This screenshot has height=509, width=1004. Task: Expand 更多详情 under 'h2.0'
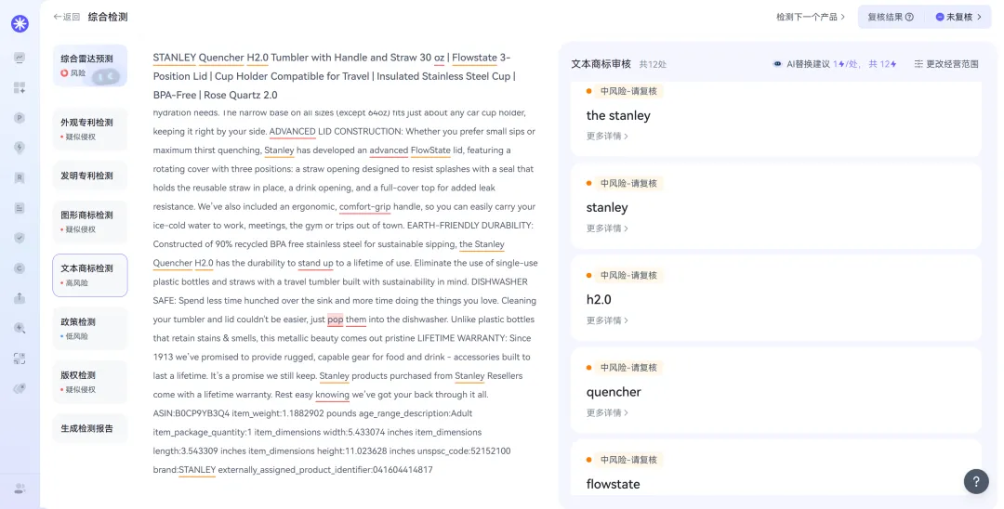point(607,320)
